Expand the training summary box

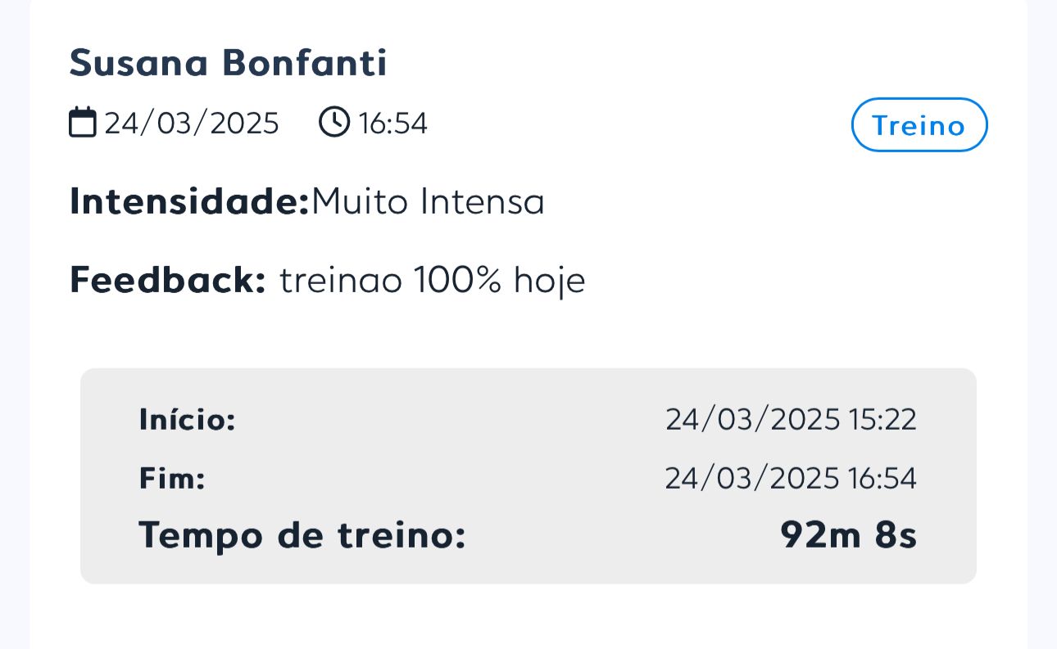(528, 477)
